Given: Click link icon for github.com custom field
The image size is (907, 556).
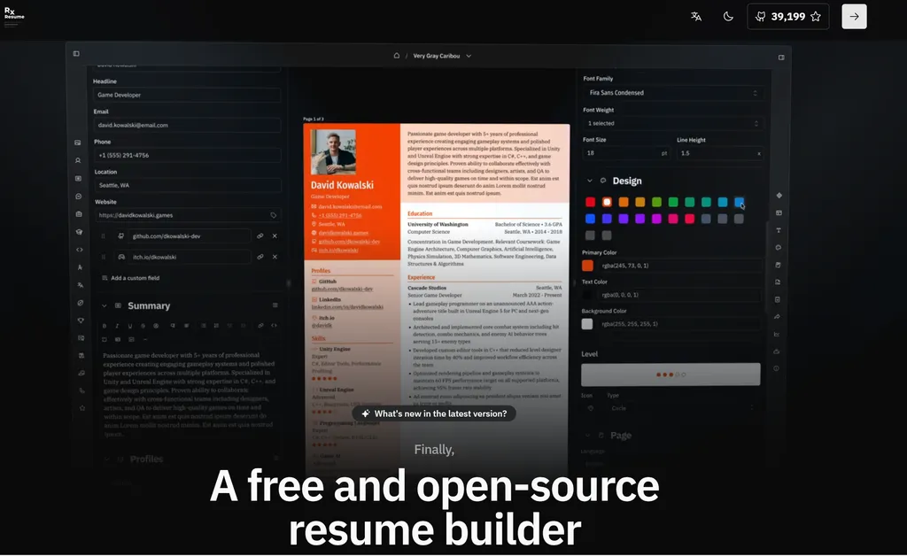Looking at the screenshot, I should pos(260,236).
